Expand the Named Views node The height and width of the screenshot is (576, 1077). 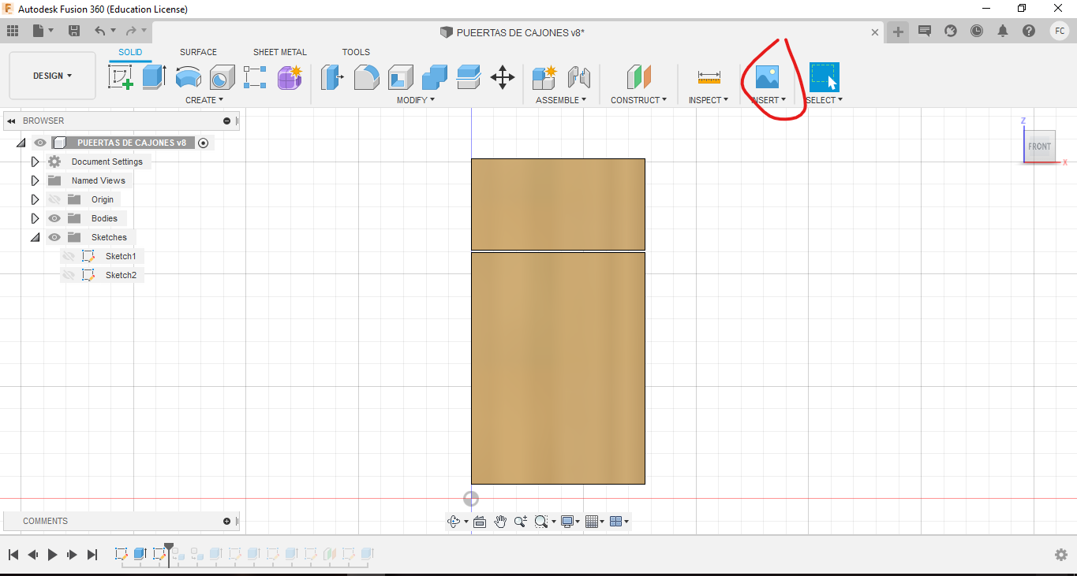point(35,180)
